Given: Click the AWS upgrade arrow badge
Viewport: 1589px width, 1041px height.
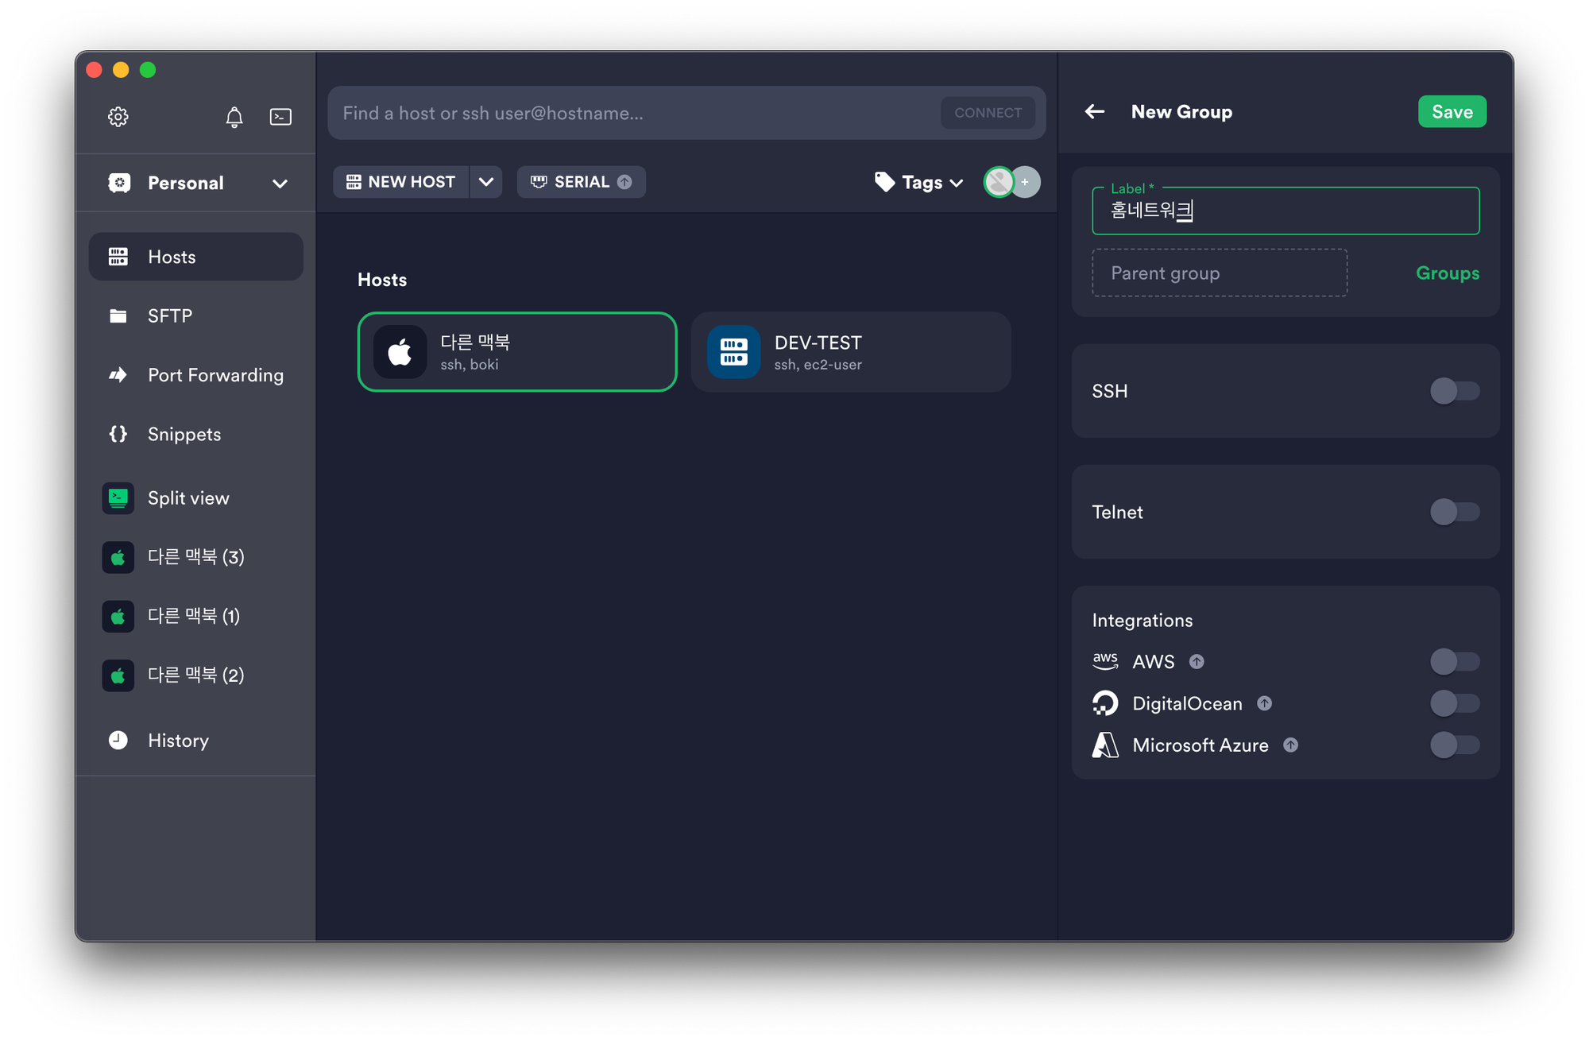Looking at the screenshot, I should tap(1197, 662).
